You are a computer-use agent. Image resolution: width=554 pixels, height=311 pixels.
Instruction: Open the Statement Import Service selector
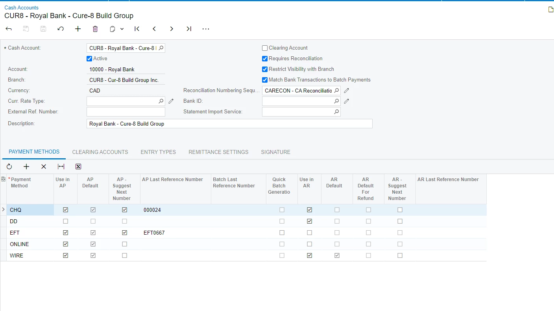pos(337,111)
